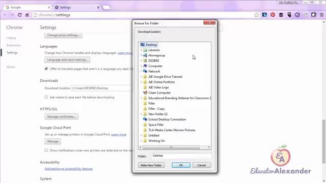Open Extensions in Chrome sidebar
This screenshot has height=183, width=326.
click(x=14, y=45)
